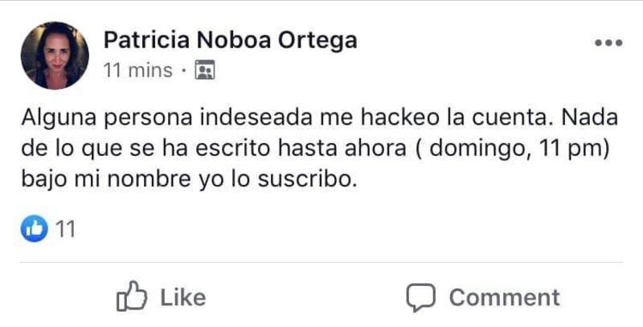Click the post text beginning "Alguna persona"

click(319, 149)
